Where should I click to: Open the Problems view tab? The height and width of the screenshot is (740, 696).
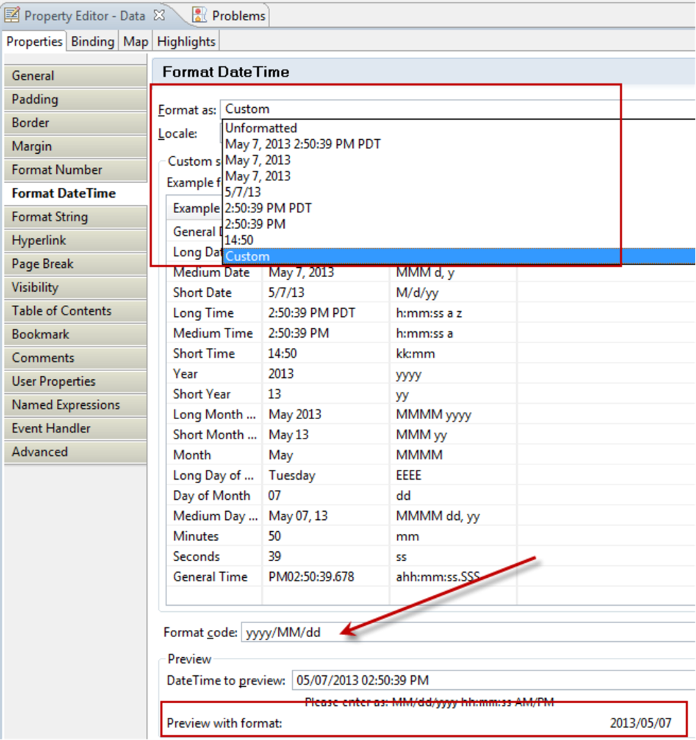(230, 15)
